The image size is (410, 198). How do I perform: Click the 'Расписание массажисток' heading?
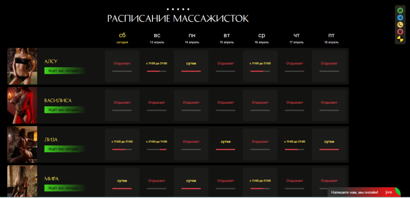[x=178, y=18]
